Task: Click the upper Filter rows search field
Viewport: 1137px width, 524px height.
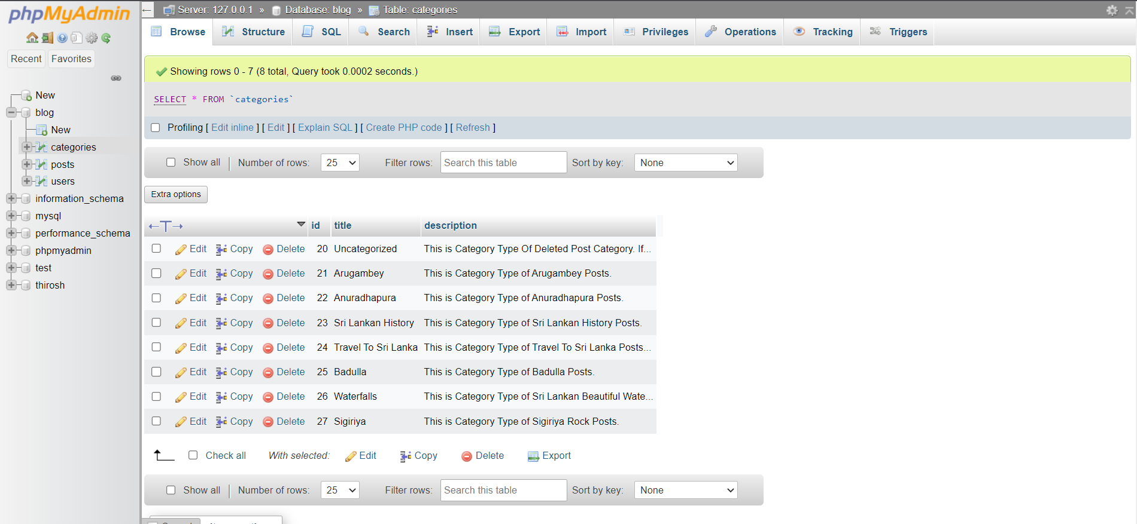Action: click(x=503, y=163)
